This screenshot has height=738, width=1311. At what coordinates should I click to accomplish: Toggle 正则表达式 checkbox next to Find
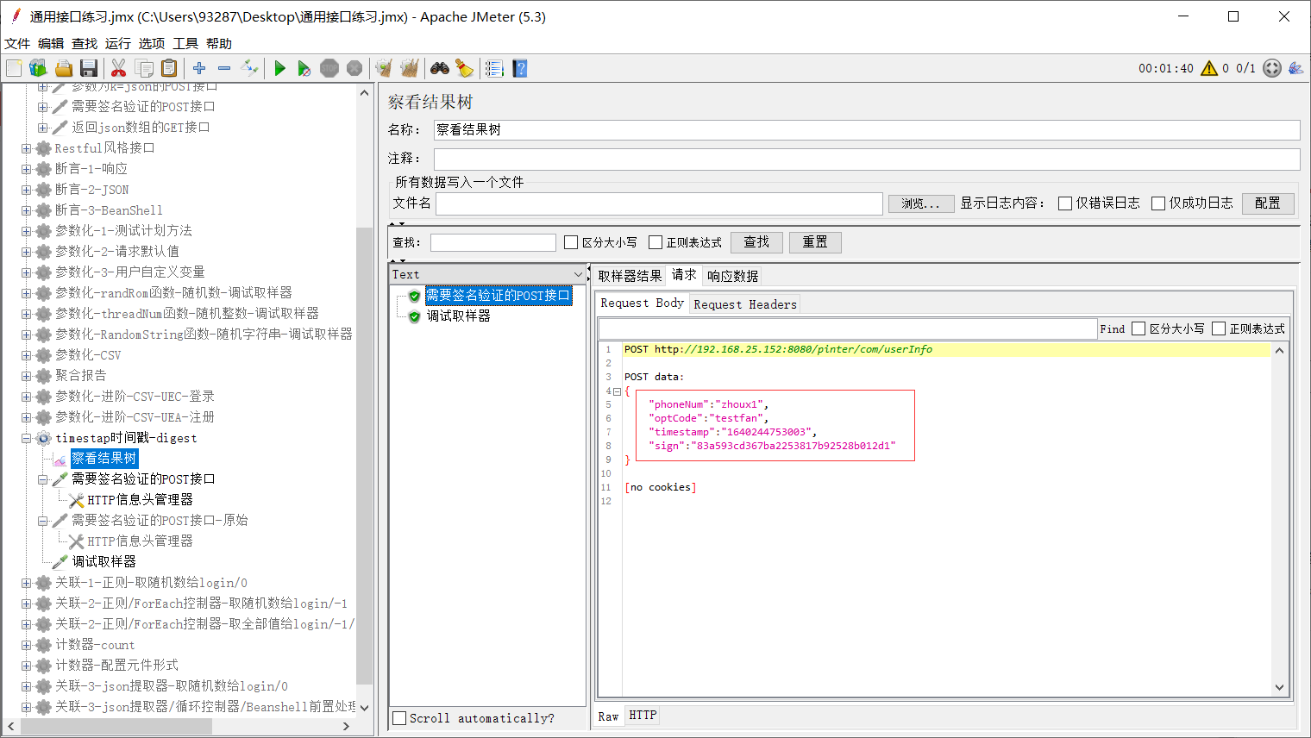1219,328
